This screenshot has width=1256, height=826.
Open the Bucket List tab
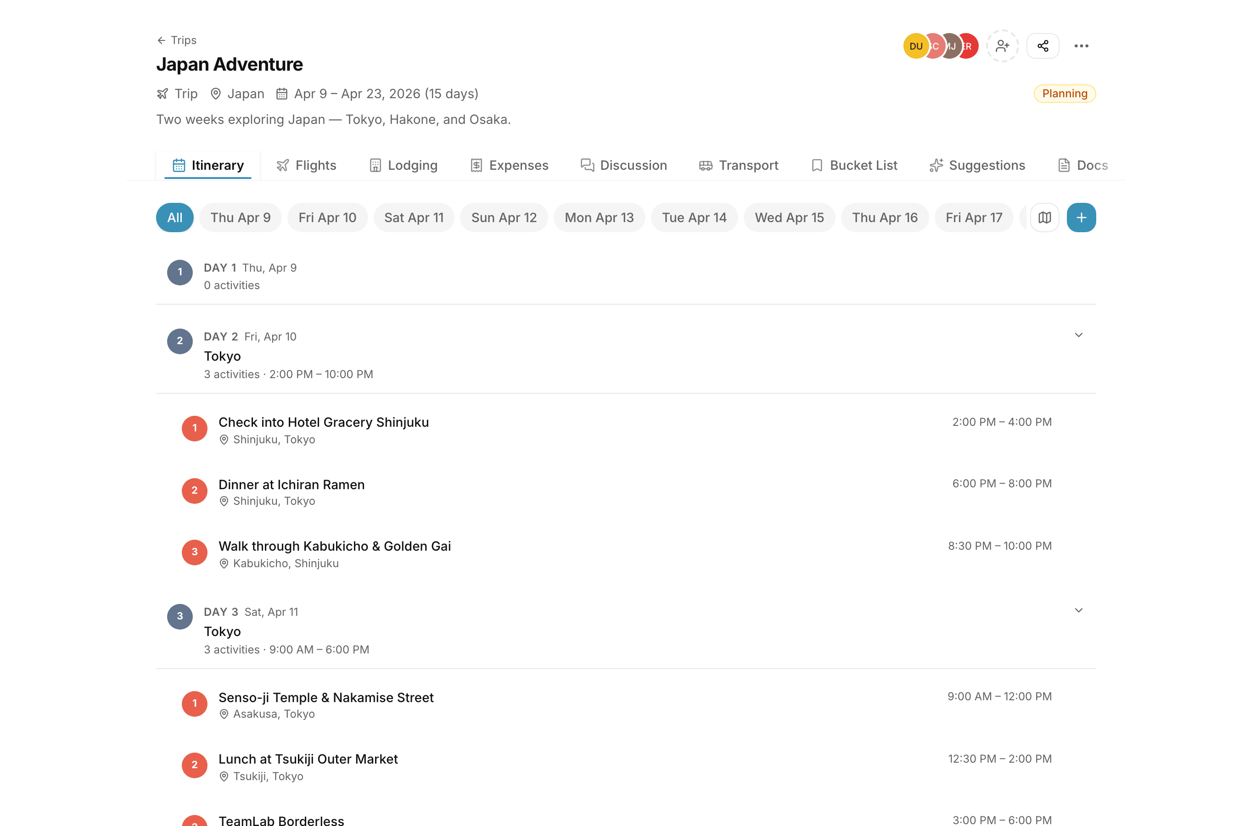point(854,166)
